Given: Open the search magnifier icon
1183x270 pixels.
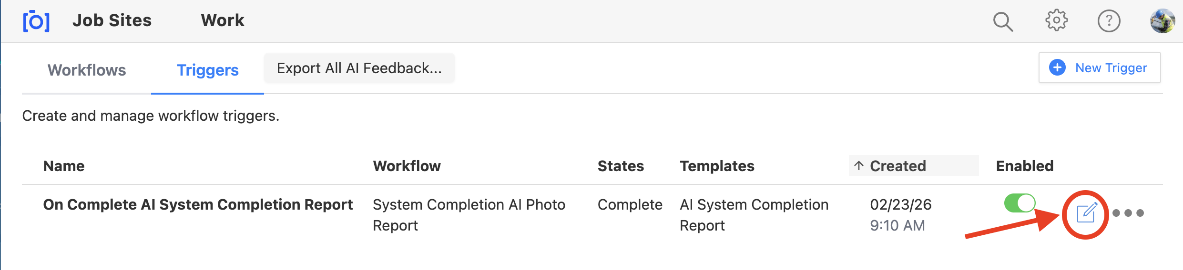Looking at the screenshot, I should (x=1003, y=21).
